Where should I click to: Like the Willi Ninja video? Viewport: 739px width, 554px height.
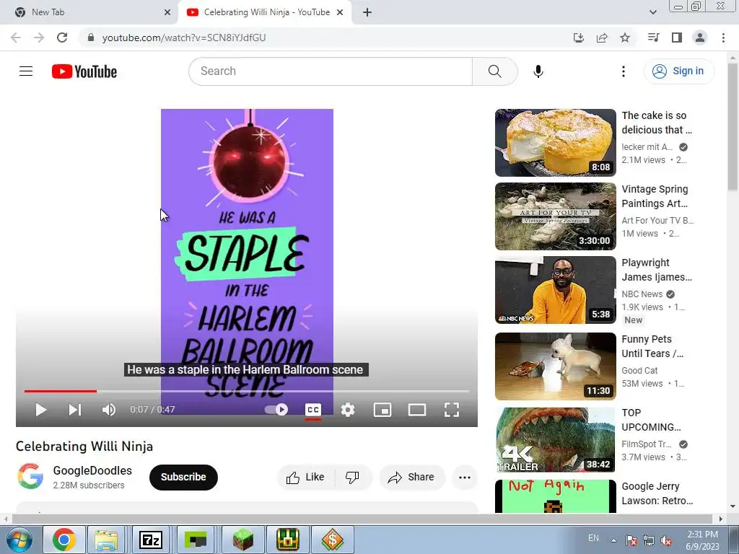pyautogui.click(x=305, y=478)
